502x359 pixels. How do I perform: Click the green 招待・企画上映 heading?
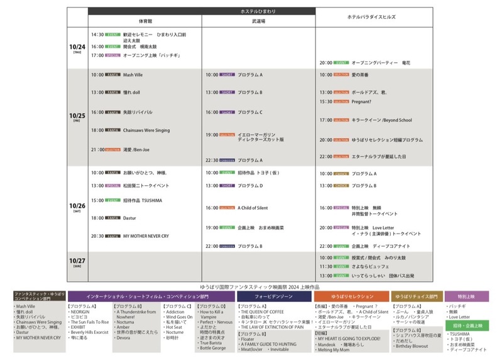[x=467, y=326]
